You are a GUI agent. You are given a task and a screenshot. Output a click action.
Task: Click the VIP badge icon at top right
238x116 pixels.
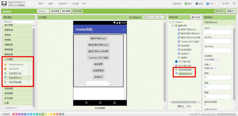coord(234,3)
